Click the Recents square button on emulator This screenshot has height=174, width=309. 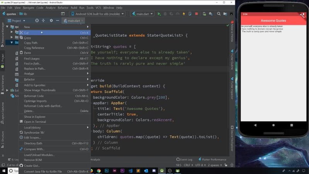click(292, 125)
